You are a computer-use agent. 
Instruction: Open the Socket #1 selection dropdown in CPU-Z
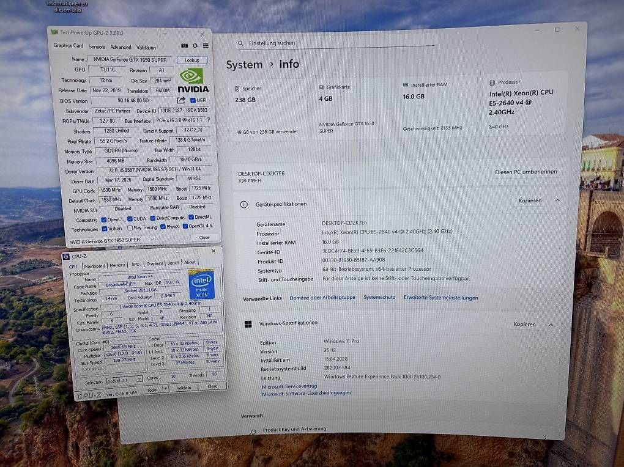125,380
